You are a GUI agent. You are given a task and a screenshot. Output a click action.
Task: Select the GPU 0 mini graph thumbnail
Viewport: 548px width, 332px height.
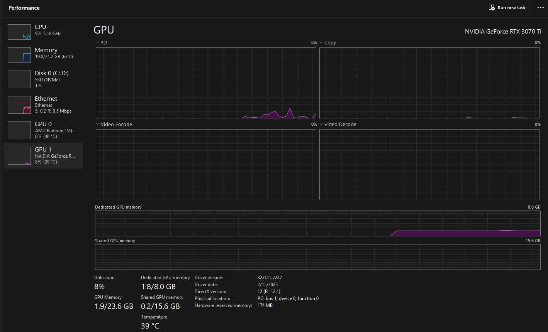(x=19, y=130)
